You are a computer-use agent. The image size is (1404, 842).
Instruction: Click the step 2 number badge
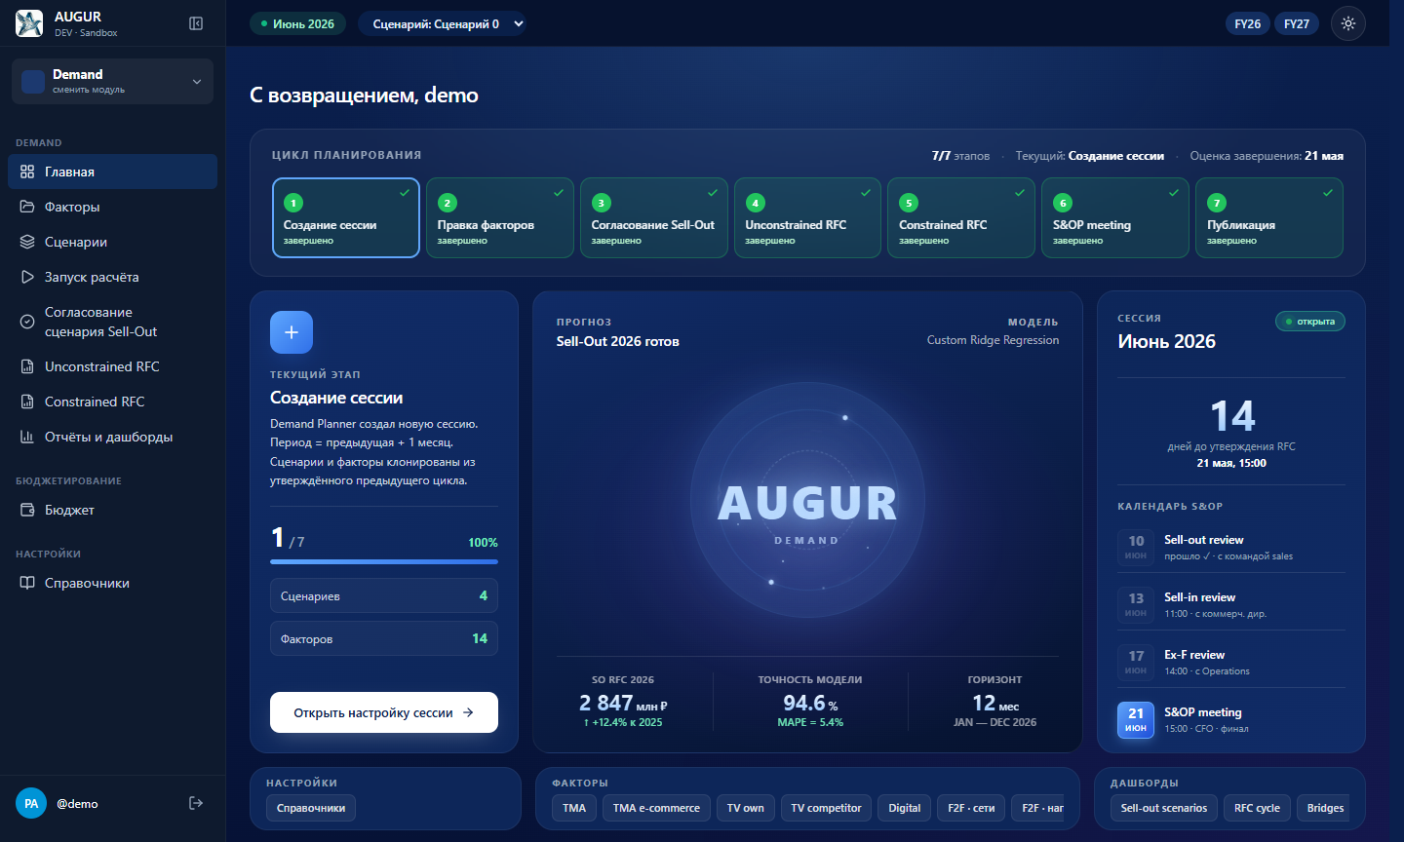click(448, 203)
